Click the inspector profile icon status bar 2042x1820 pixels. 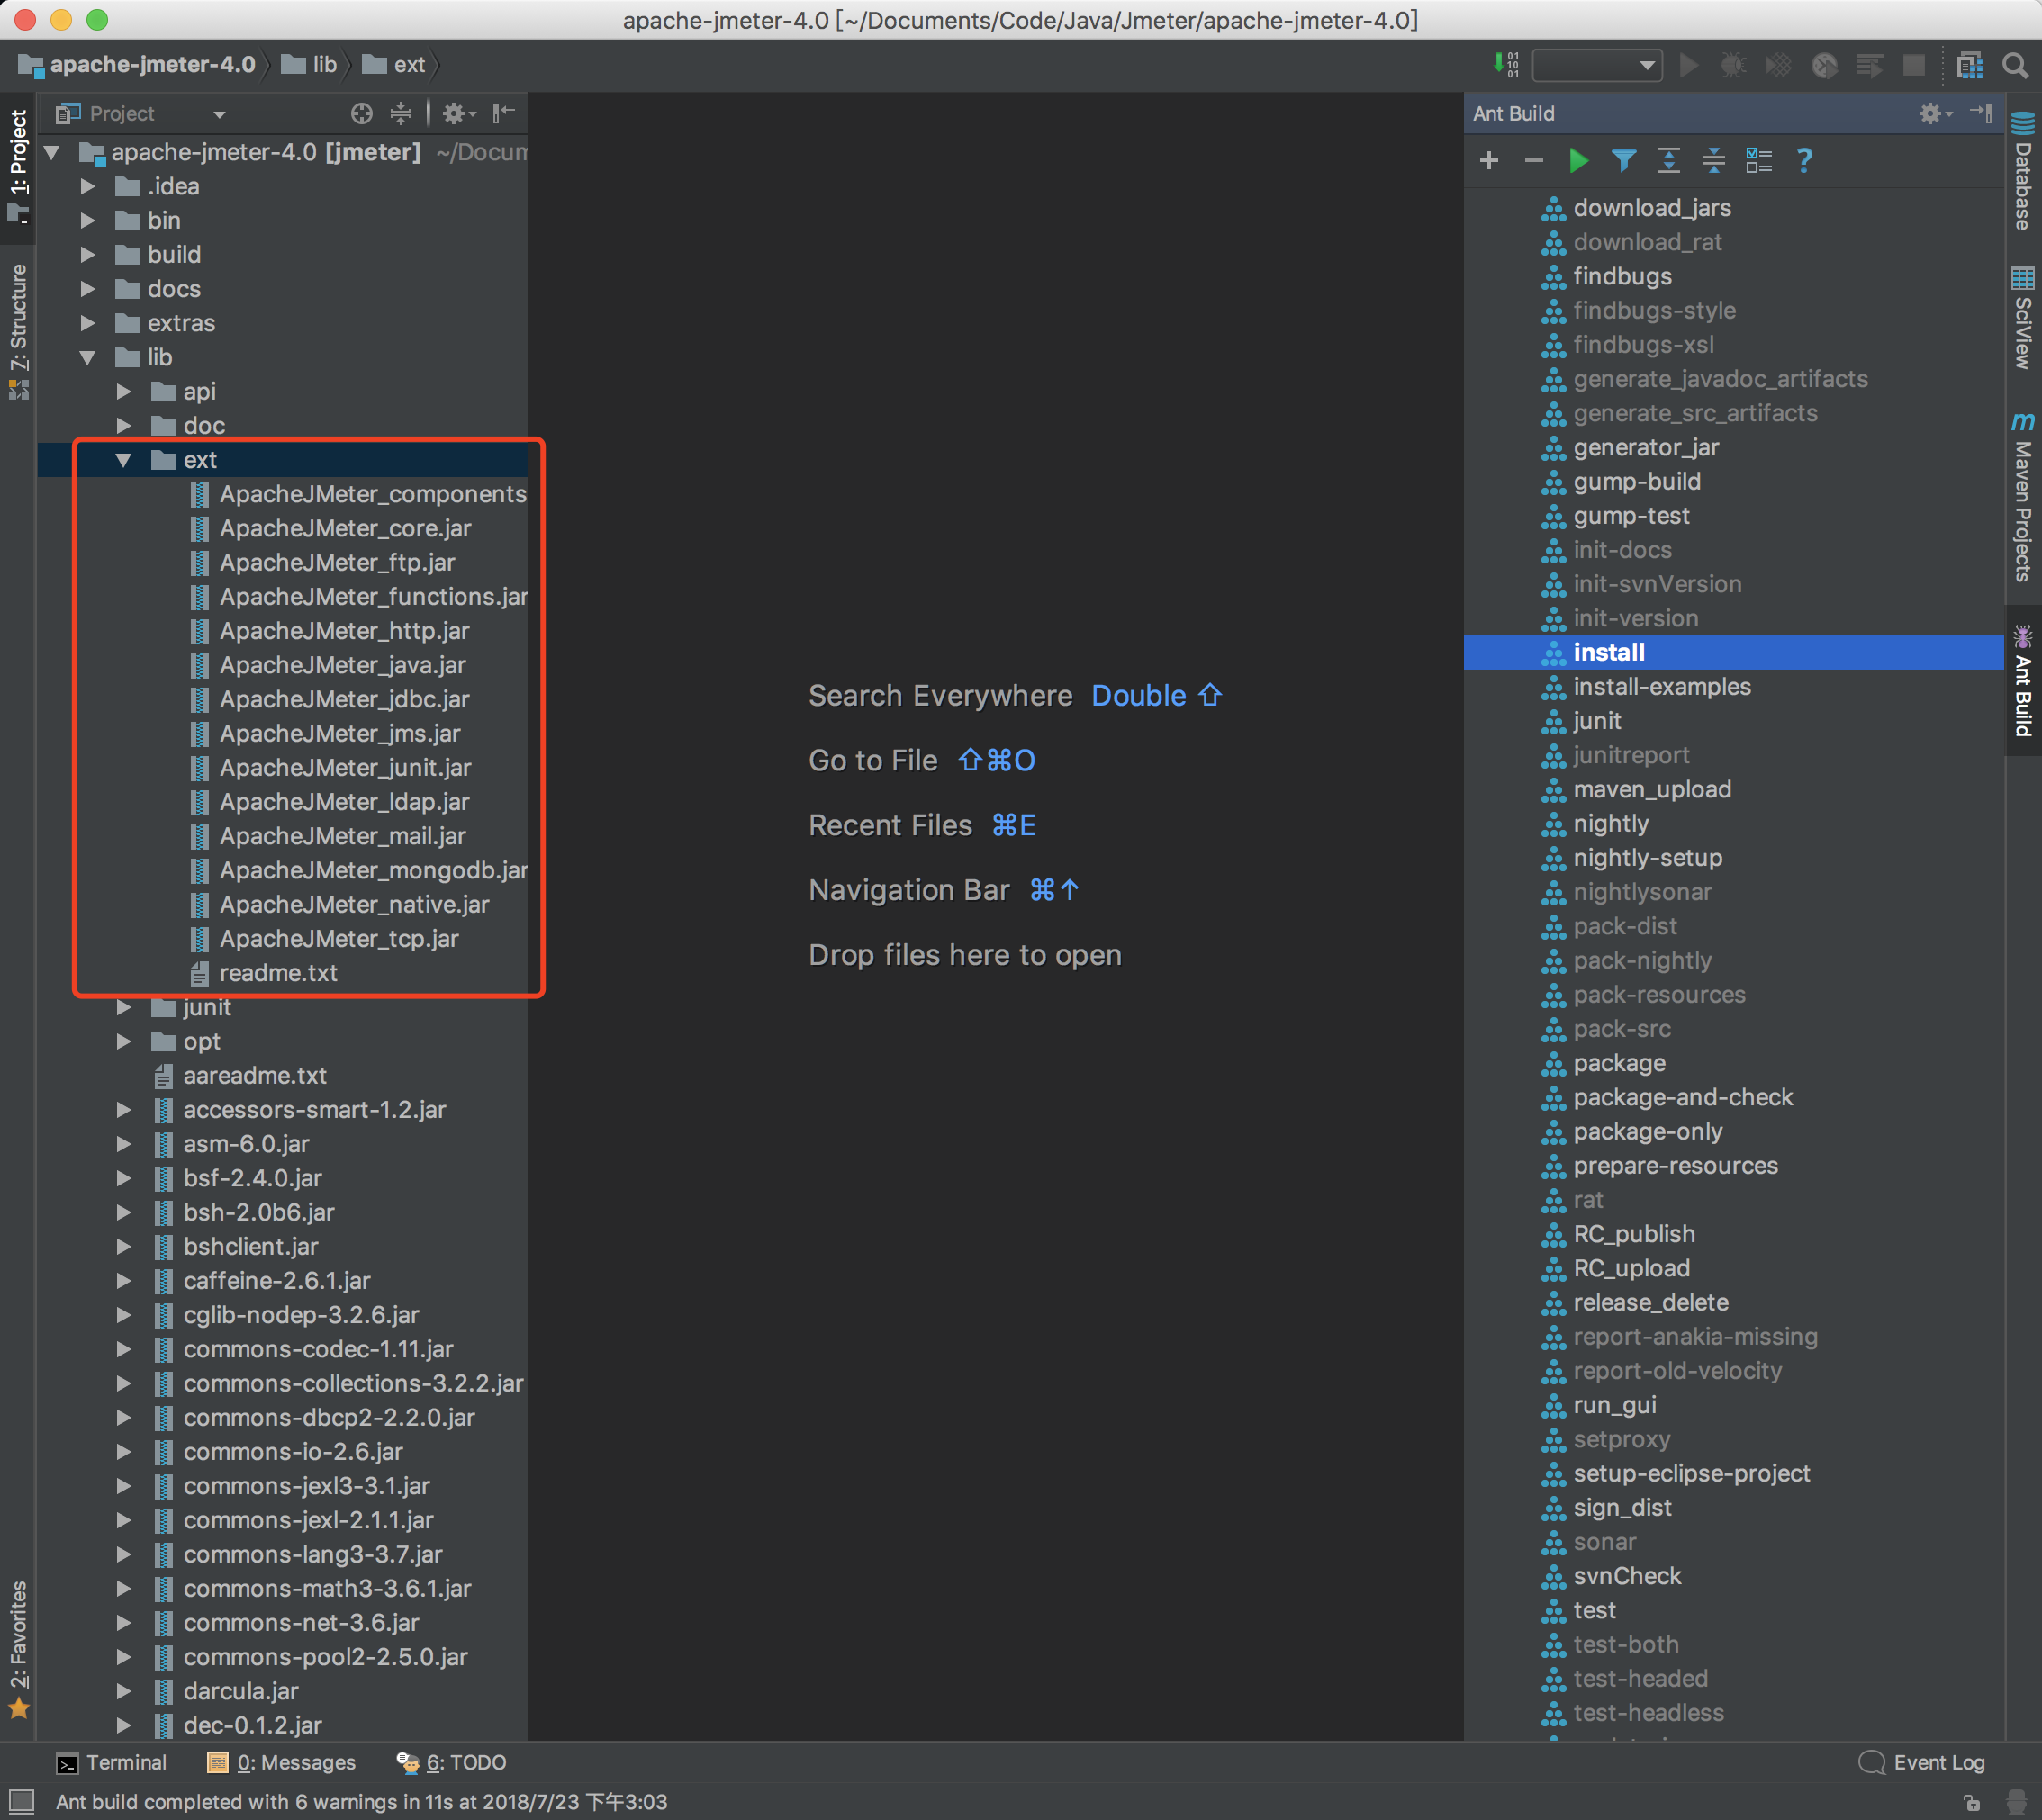pos(2017,1803)
